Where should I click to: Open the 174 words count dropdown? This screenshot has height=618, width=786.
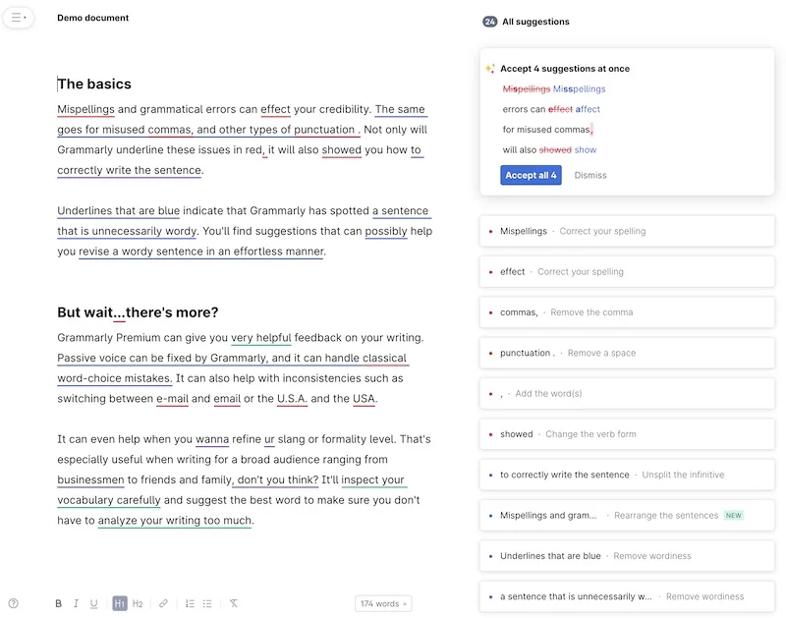click(x=383, y=603)
